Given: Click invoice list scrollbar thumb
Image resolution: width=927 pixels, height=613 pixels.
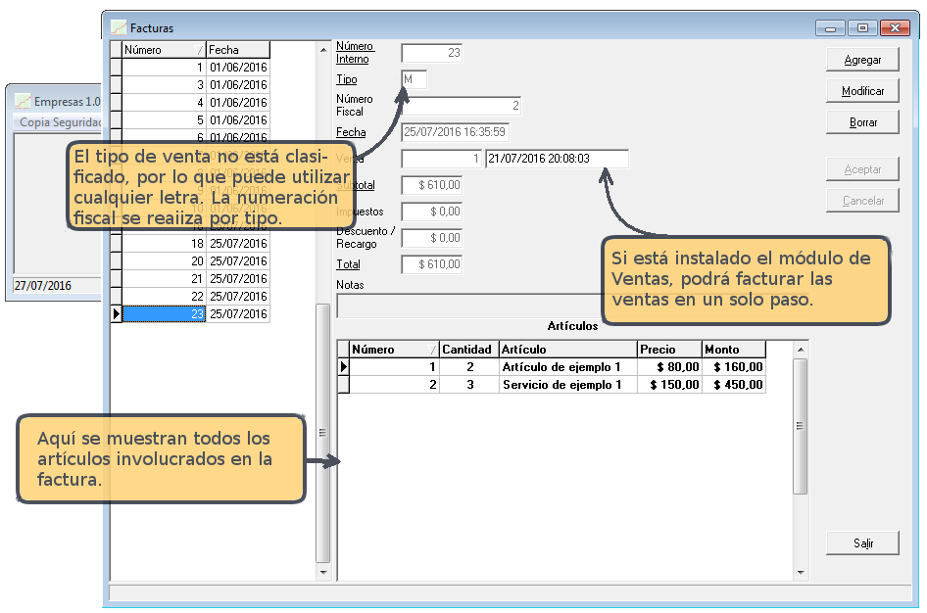Looking at the screenshot, I should coord(322,433).
